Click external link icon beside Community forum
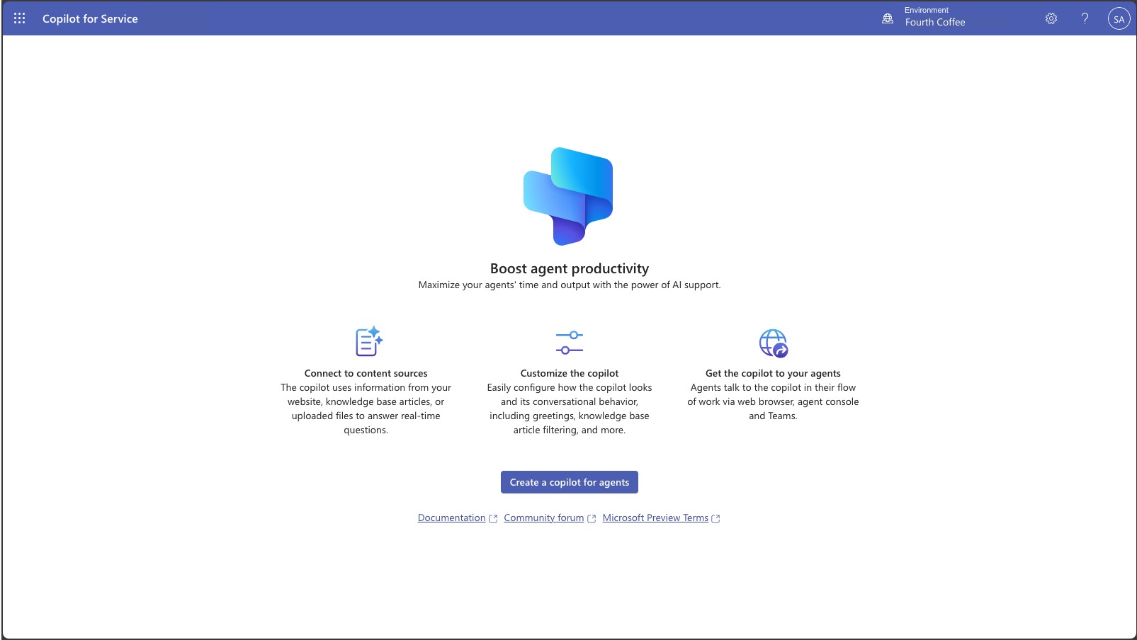Screen dimensions: 1137x640 click(x=592, y=519)
